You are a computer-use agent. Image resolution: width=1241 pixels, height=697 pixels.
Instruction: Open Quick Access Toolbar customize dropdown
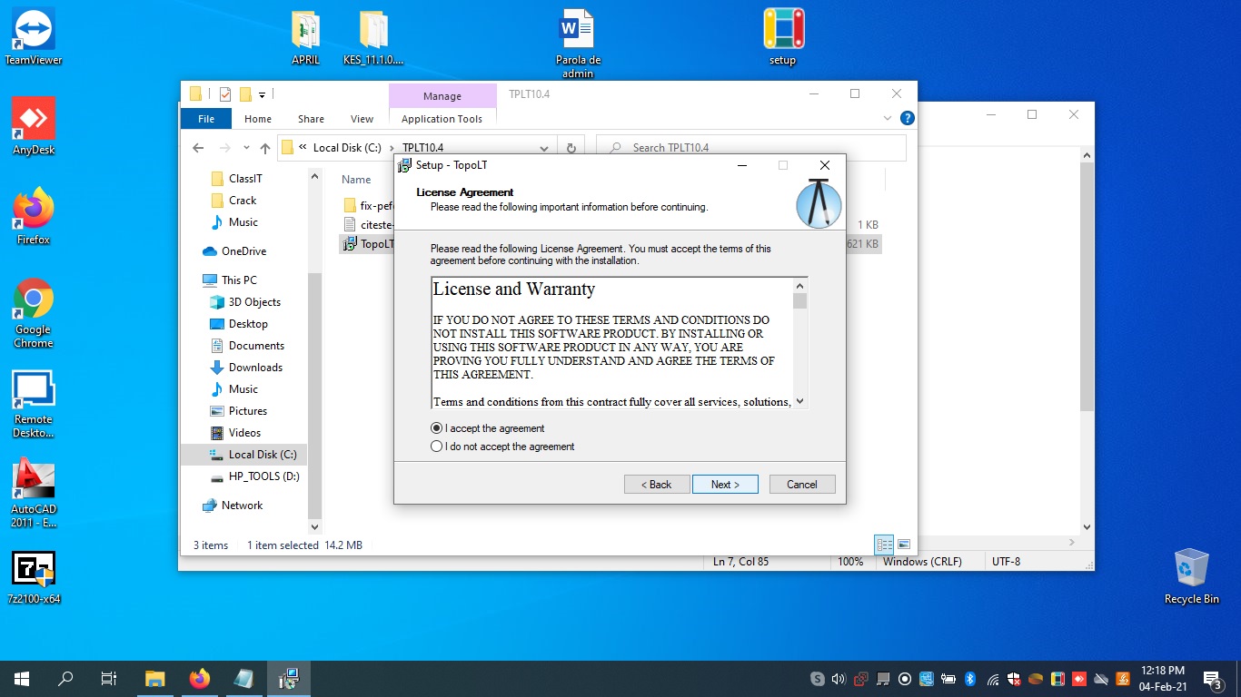coord(263,94)
